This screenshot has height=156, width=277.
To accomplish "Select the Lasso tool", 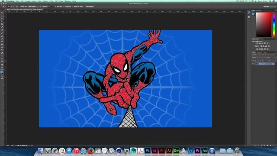I will pos(2,18).
